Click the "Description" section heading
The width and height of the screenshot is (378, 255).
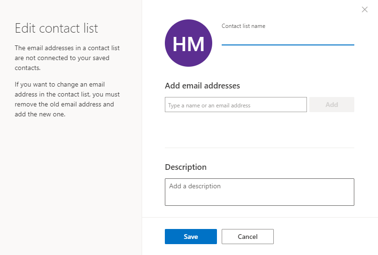(x=186, y=167)
